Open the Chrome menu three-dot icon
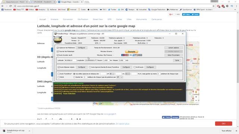The height and width of the screenshot is (134, 239). (x=236, y=6)
